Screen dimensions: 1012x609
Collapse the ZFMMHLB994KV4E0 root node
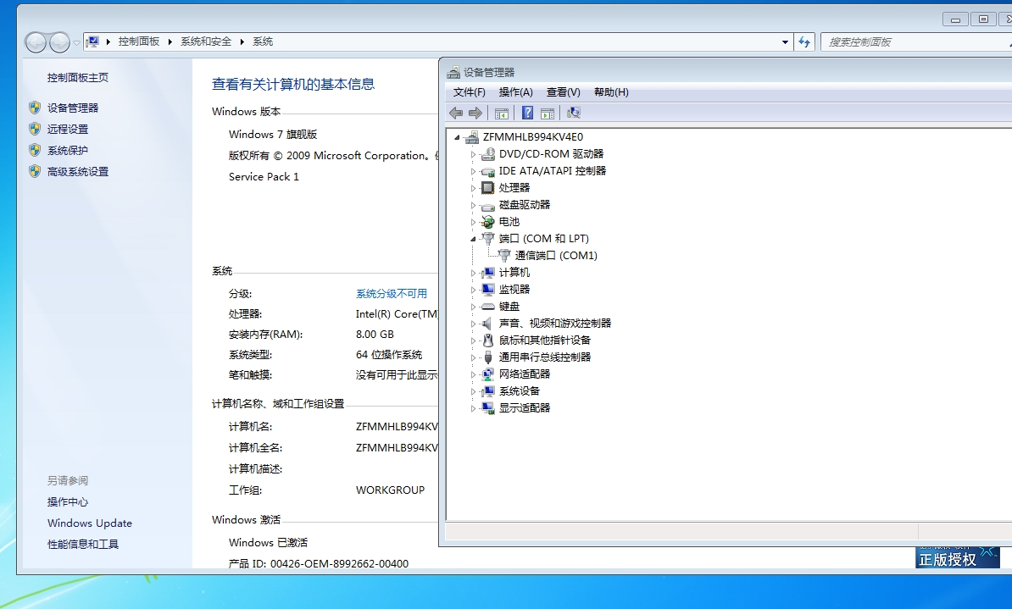(x=457, y=137)
